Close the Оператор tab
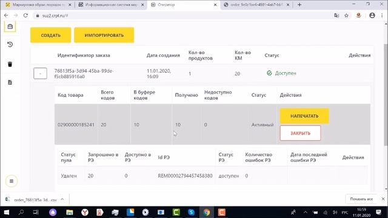 [215, 5]
